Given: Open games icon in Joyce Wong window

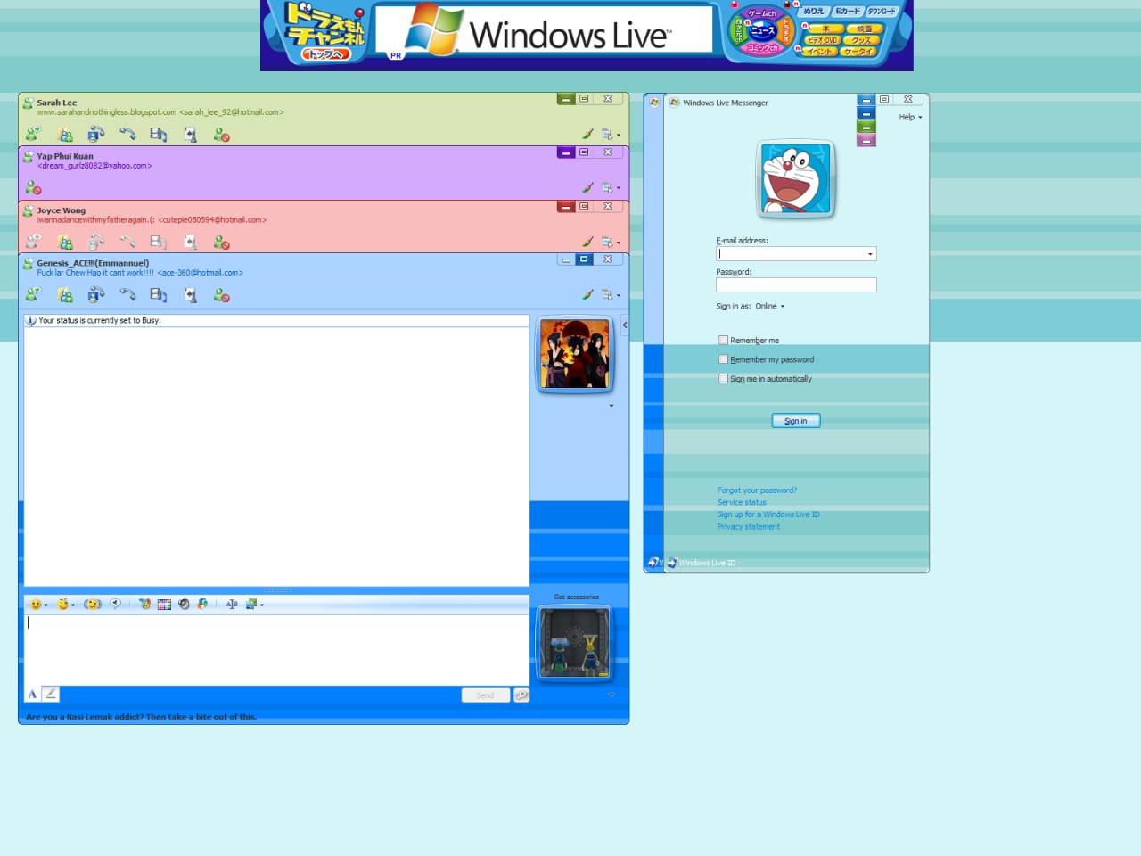Looking at the screenshot, I should tap(190, 242).
